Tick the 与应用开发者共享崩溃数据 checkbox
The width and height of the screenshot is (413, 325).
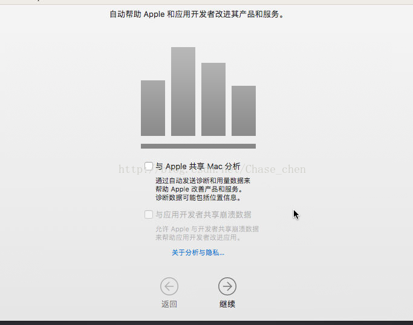coord(149,214)
